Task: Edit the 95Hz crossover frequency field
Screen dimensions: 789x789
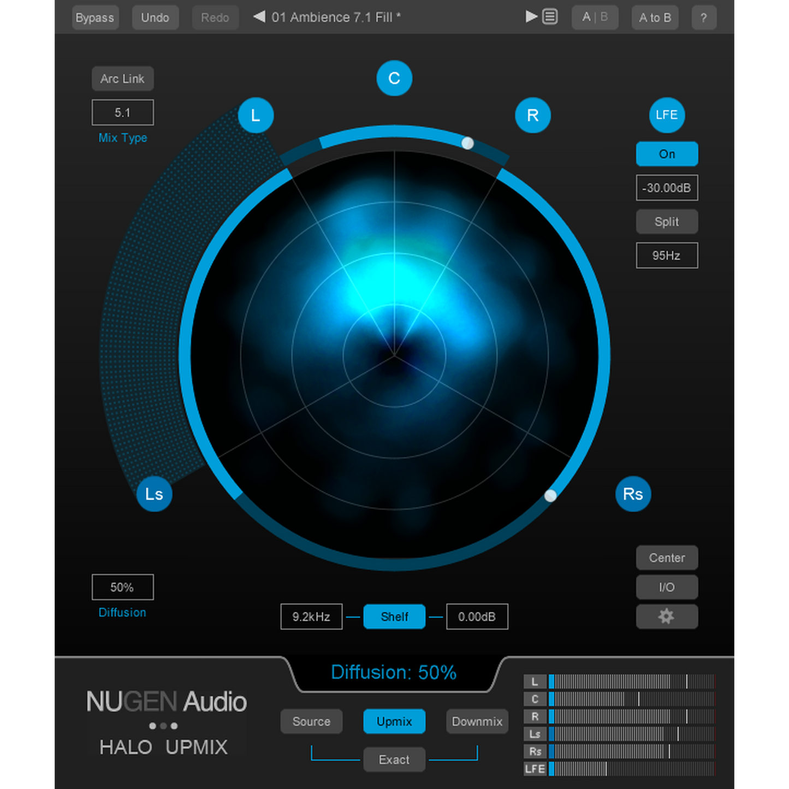Action: 667,255
